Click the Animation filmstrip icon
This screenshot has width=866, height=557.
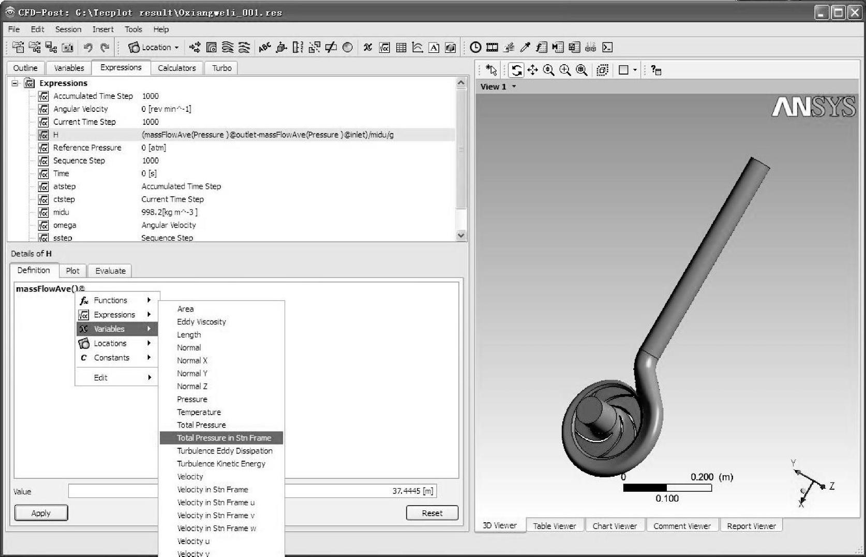point(492,48)
